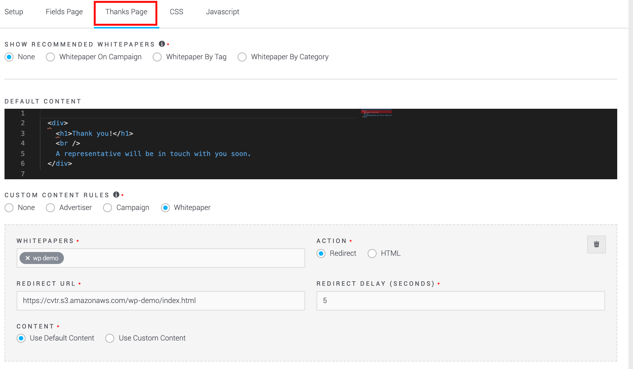Click the <br /> code line
This screenshot has width=633, height=369.
pos(68,143)
